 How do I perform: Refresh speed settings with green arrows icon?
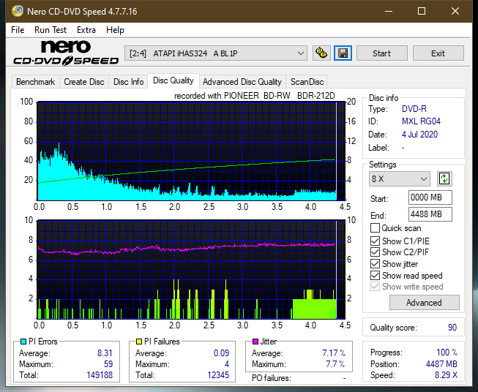coord(444,178)
